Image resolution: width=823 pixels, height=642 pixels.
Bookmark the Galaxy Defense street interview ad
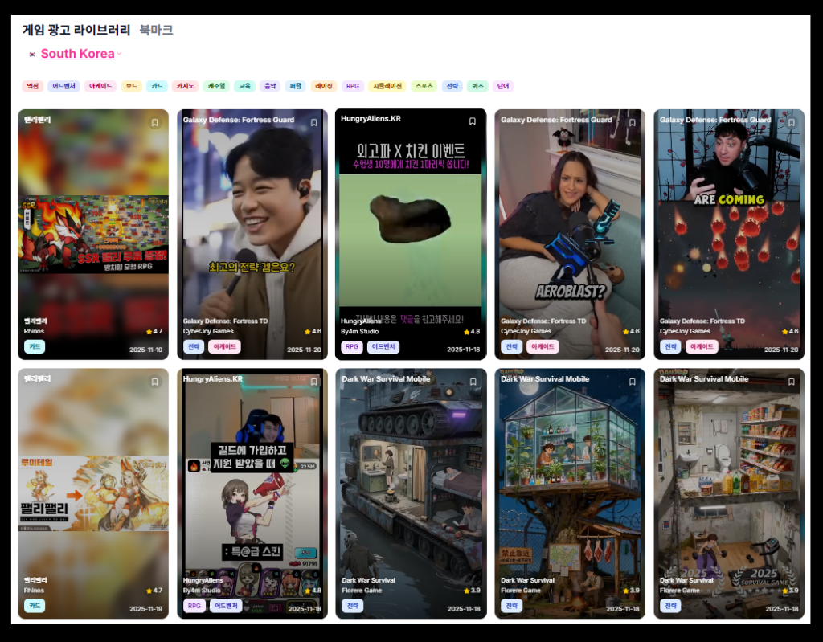point(314,123)
